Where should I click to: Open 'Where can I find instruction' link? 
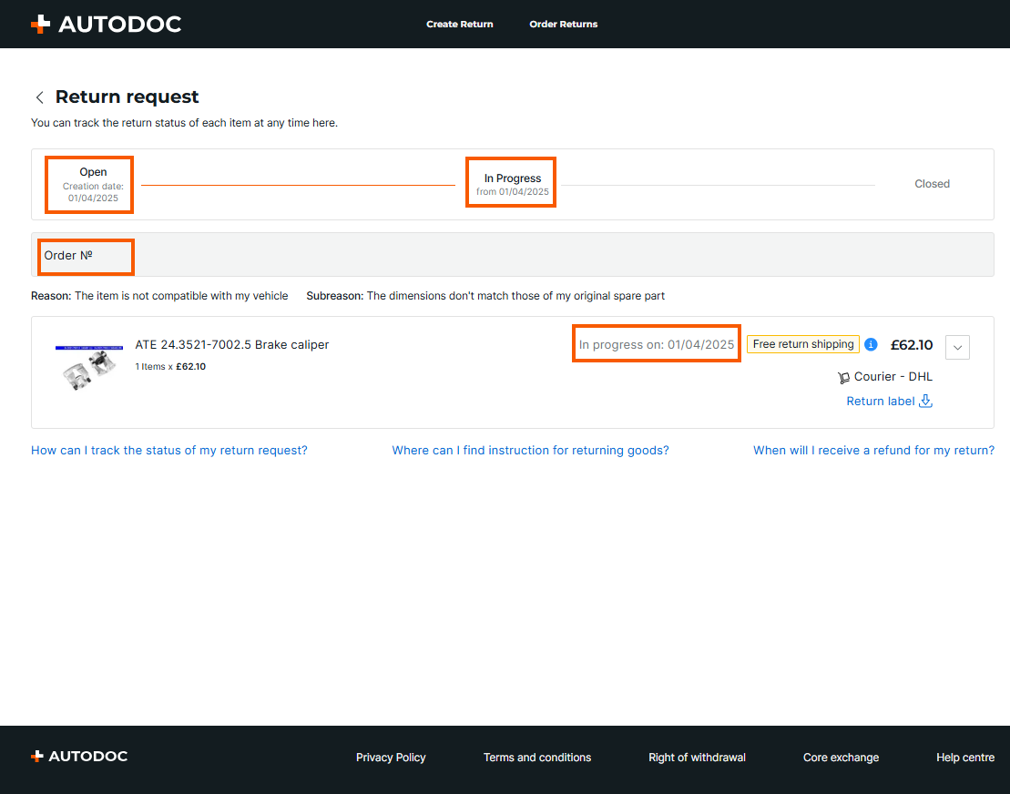pyautogui.click(x=530, y=451)
